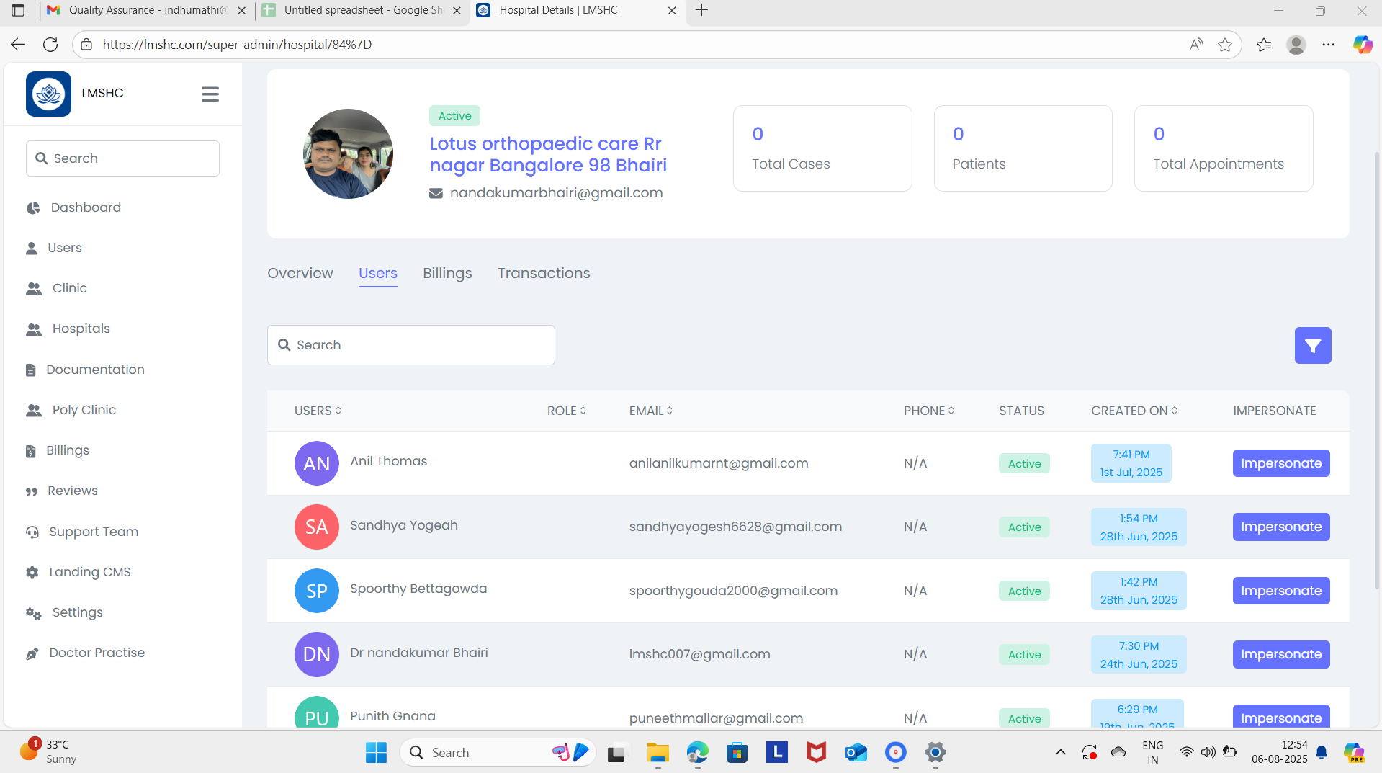Screen dimensions: 1382x773
Task: Open Dashboard from the sidebar
Action: pyautogui.click(x=85, y=207)
